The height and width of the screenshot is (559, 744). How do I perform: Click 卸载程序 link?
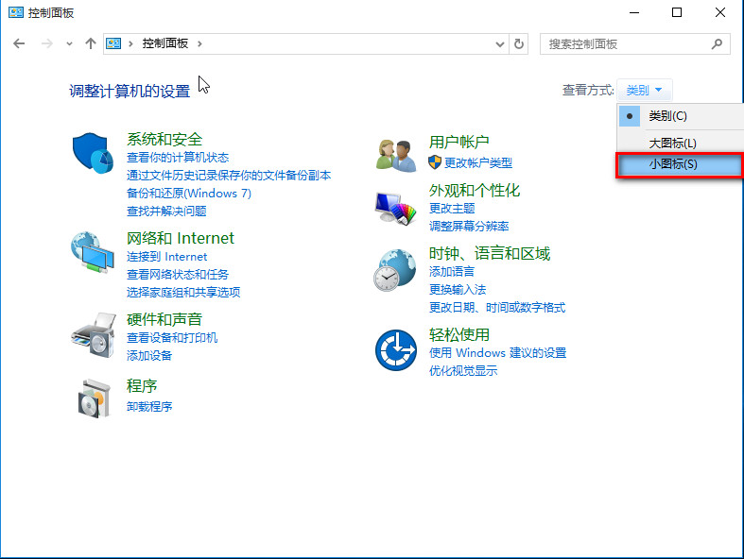(x=149, y=407)
